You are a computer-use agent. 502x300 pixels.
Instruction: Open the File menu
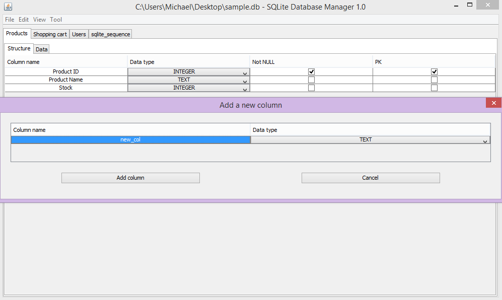pyautogui.click(x=10, y=20)
